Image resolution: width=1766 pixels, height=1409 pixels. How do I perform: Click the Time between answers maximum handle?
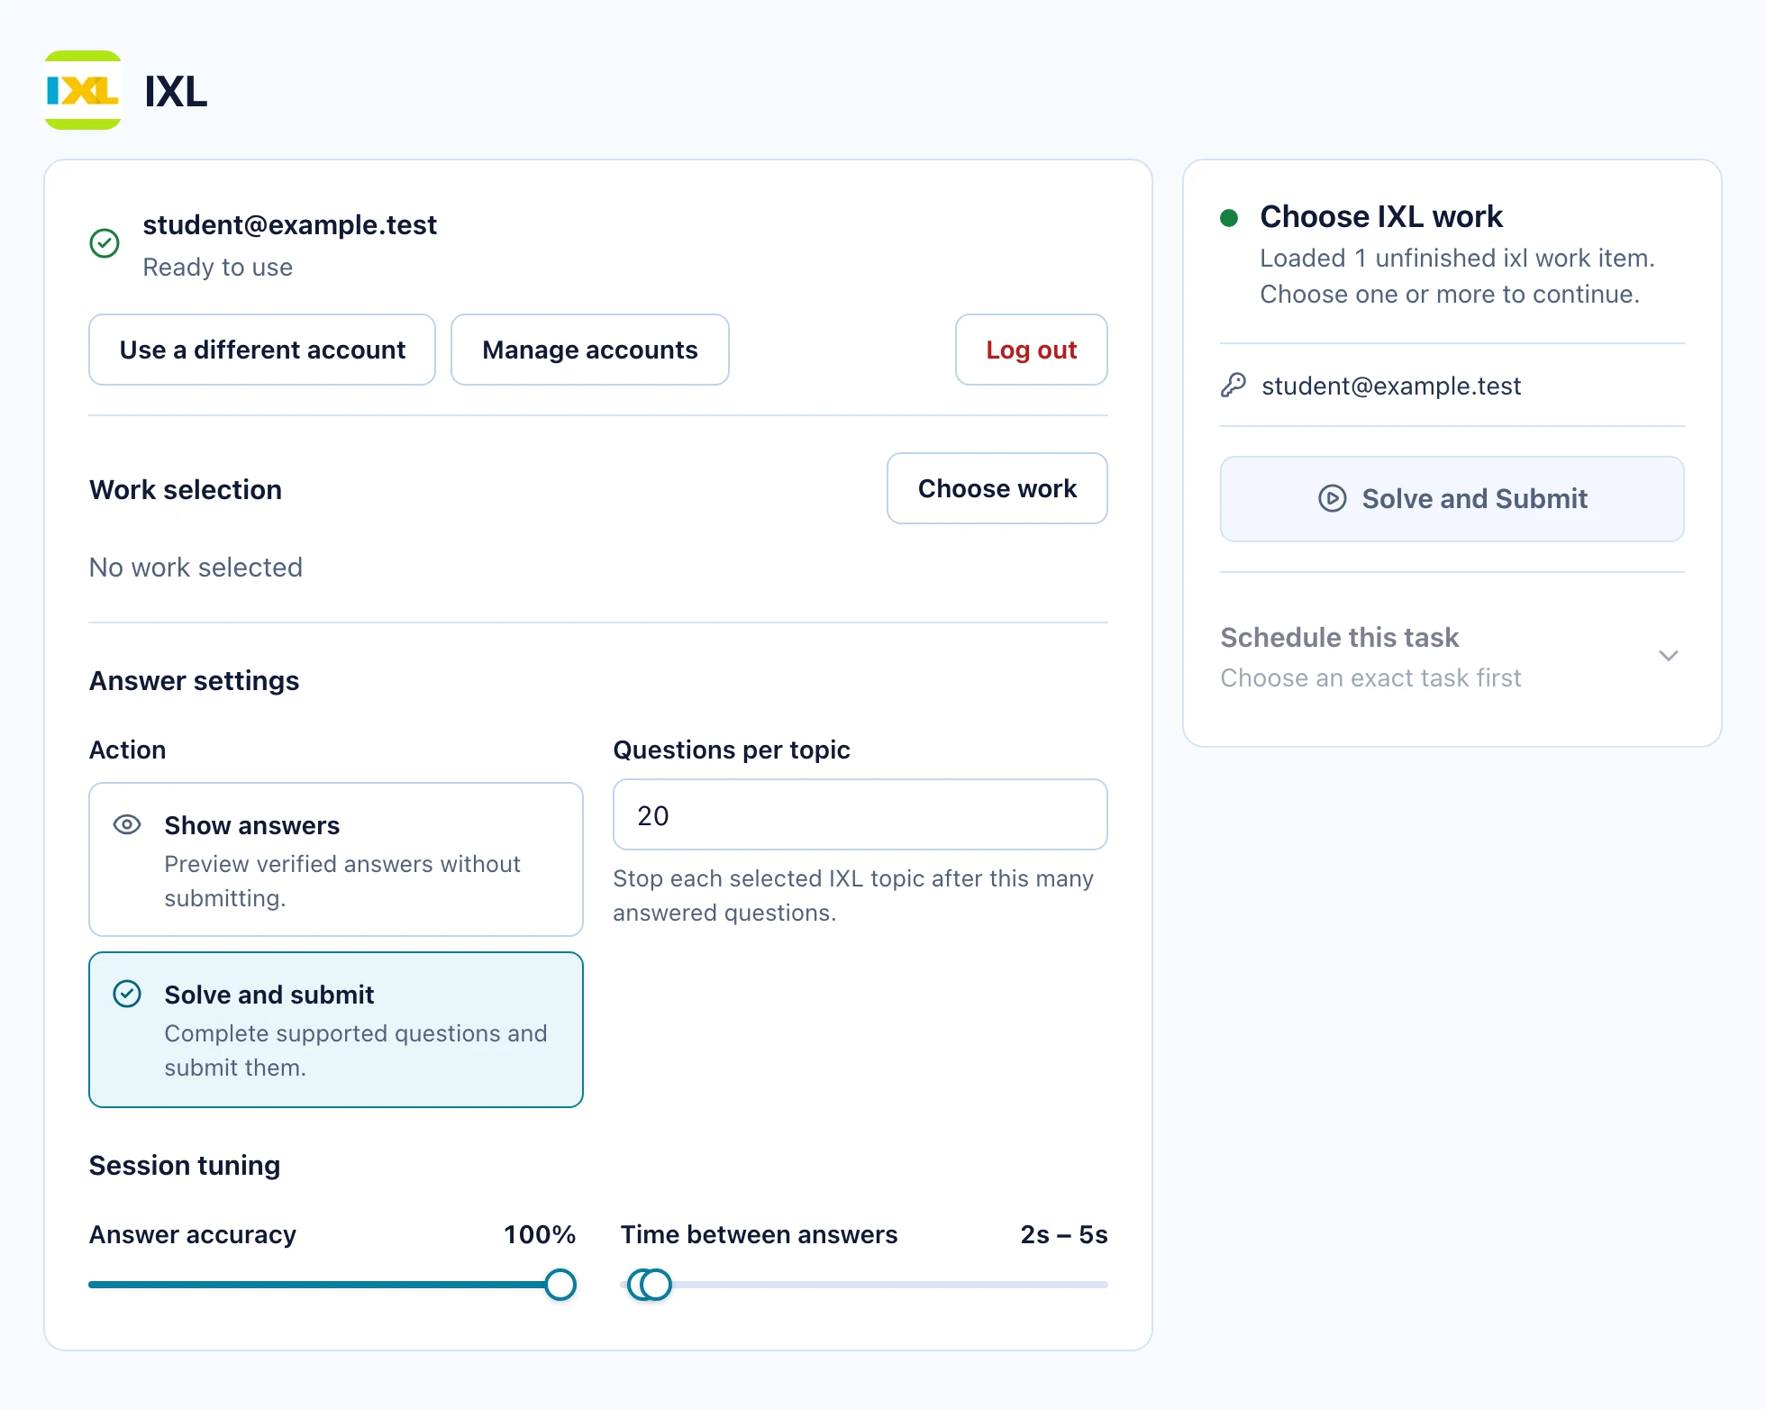click(657, 1285)
